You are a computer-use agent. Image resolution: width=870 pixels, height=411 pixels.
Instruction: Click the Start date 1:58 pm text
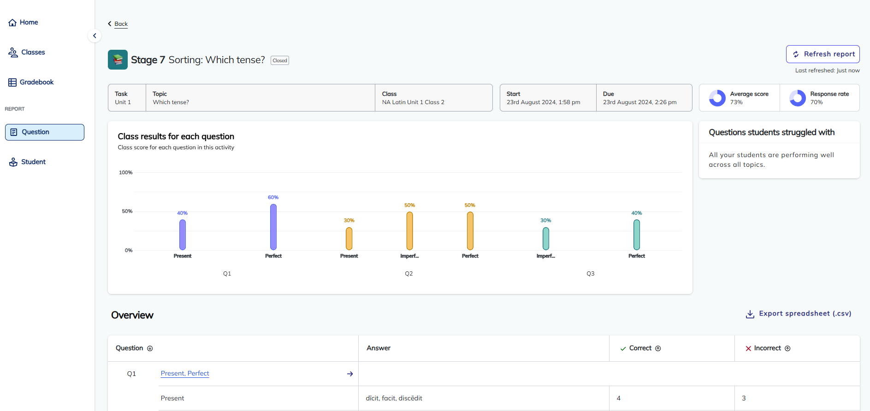coord(544,102)
